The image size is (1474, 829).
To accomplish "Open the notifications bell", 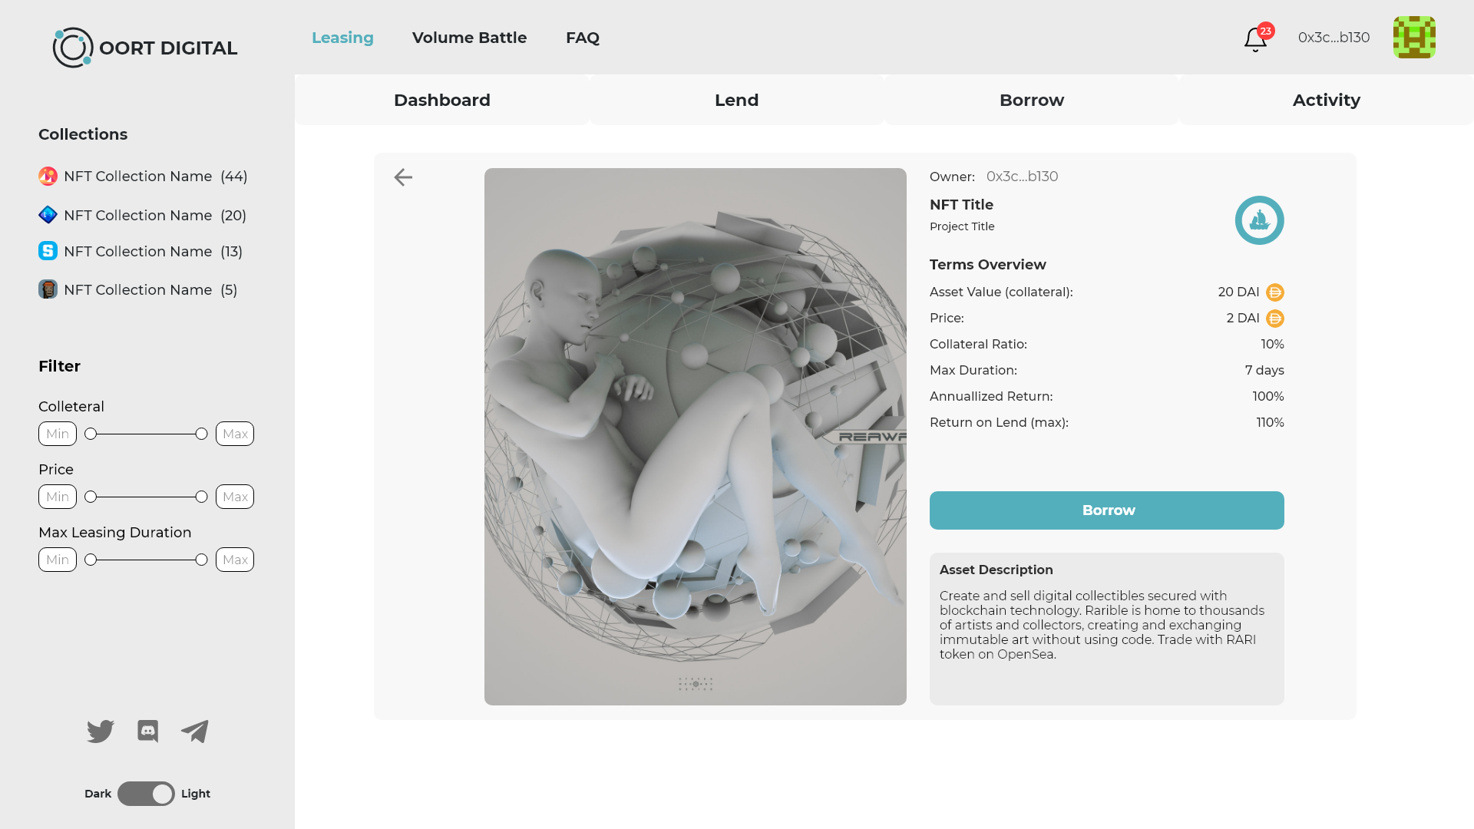I will [x=1256, y=38].
